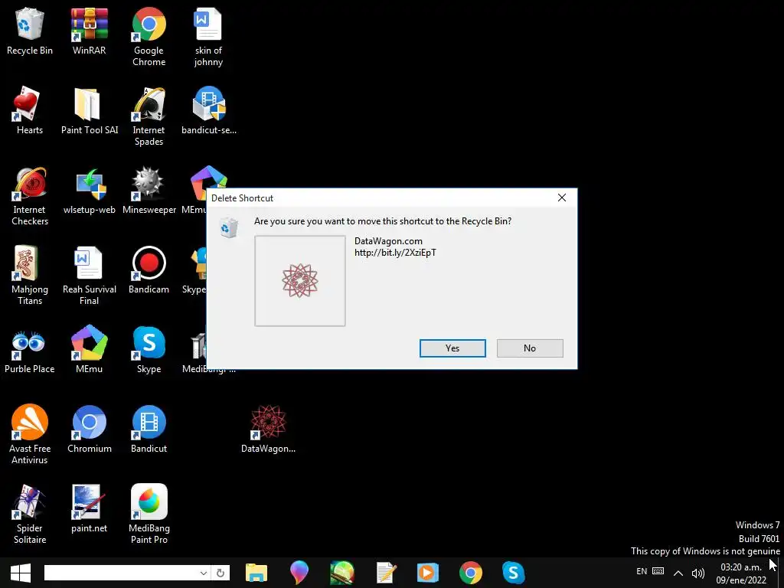Select the Internet Checkers shortcut

tap(30, 197)
